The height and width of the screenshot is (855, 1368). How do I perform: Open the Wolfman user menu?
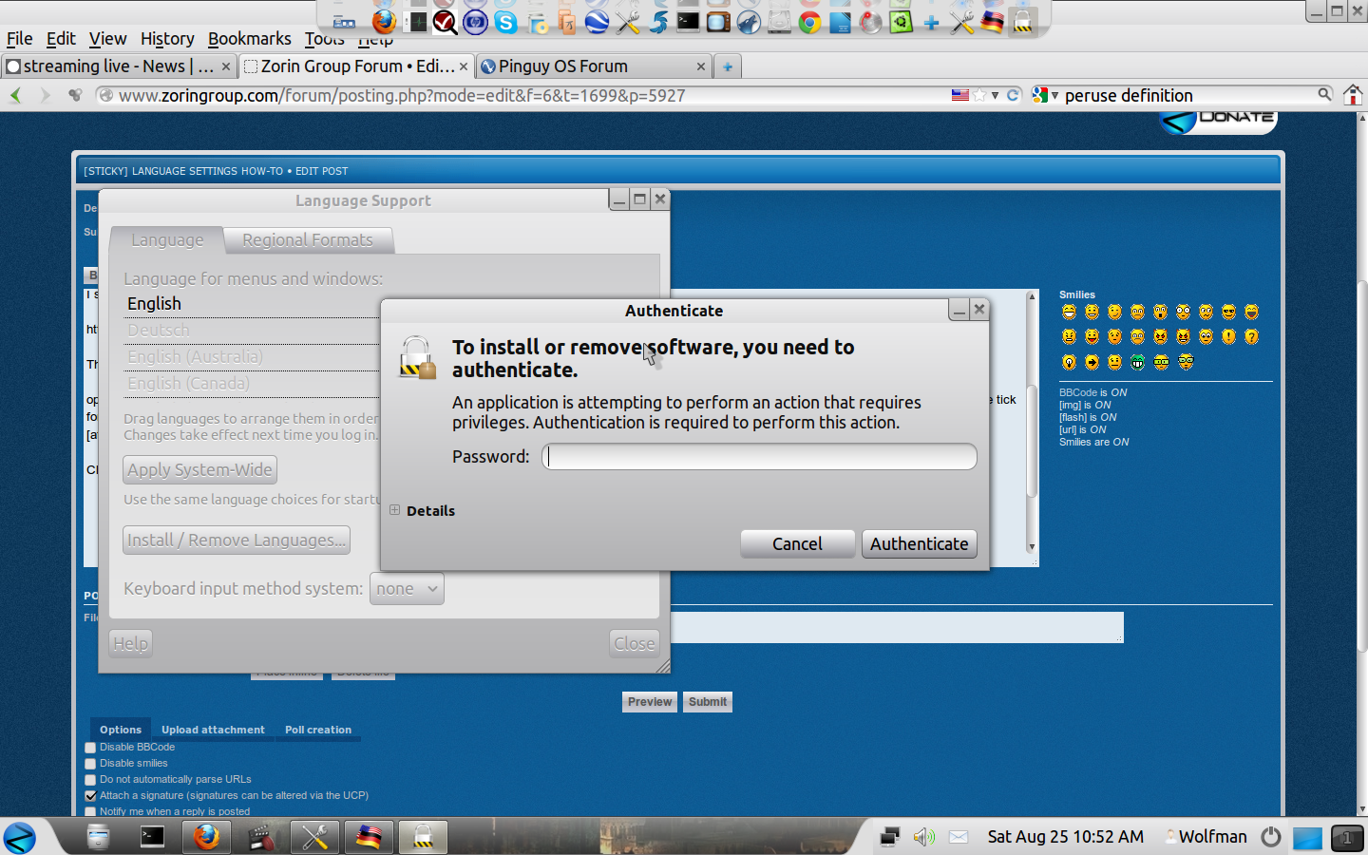[1206, 837]
